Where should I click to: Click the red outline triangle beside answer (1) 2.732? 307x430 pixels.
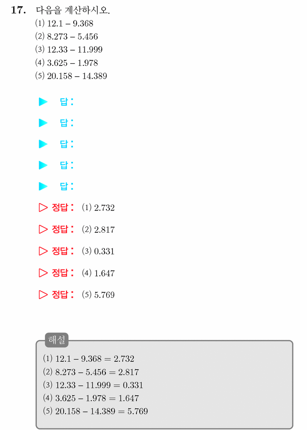point(43,208)
